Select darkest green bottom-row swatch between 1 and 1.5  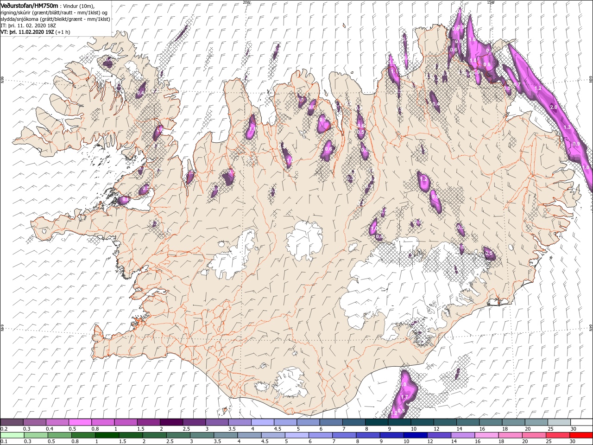(107, 435)
